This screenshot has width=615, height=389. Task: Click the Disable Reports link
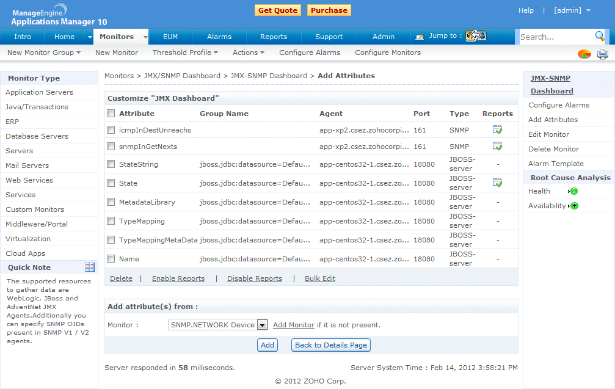pos(255,278)
